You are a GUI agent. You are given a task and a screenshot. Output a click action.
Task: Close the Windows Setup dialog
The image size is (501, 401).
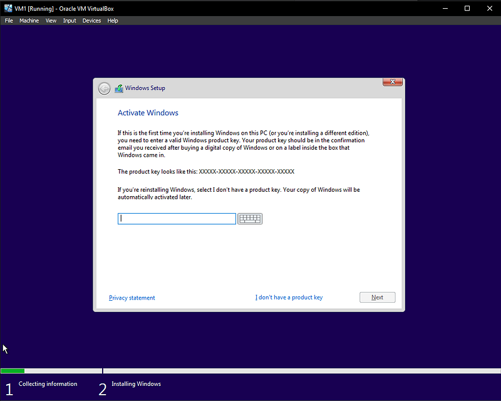coord(393,82)
